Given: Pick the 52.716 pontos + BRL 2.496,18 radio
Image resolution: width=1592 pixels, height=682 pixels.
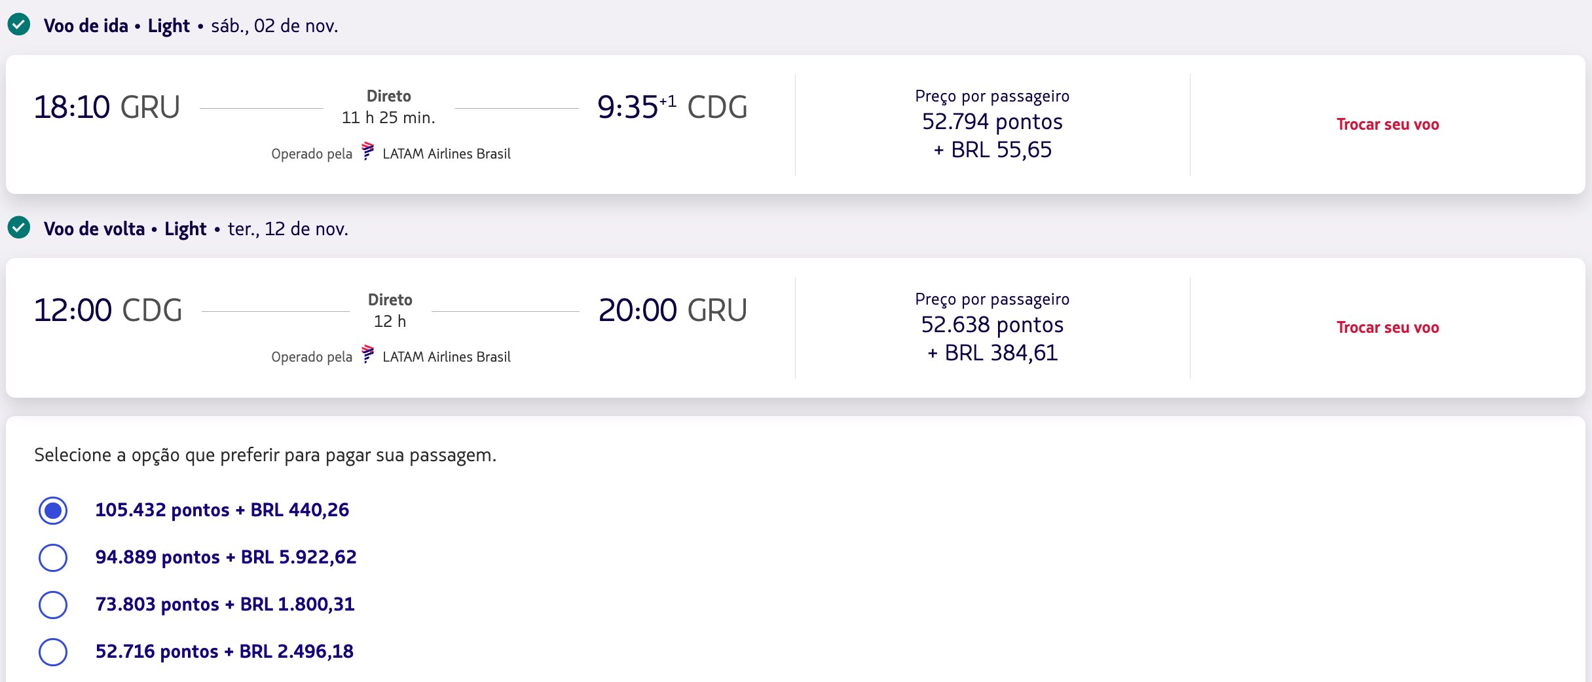Looking at the screenshot, I should coord(53,652).
